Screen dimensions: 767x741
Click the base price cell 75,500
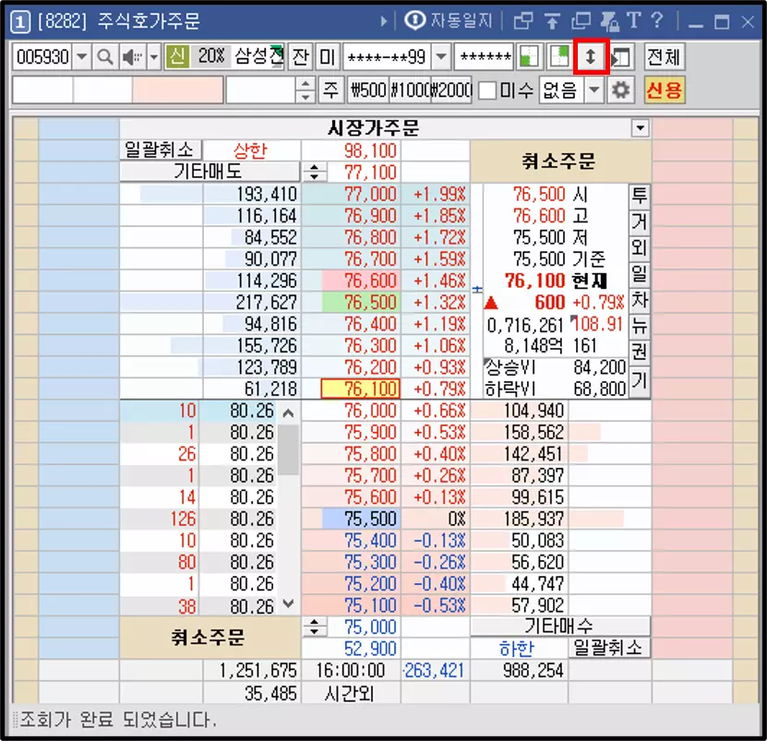(362, 519)
